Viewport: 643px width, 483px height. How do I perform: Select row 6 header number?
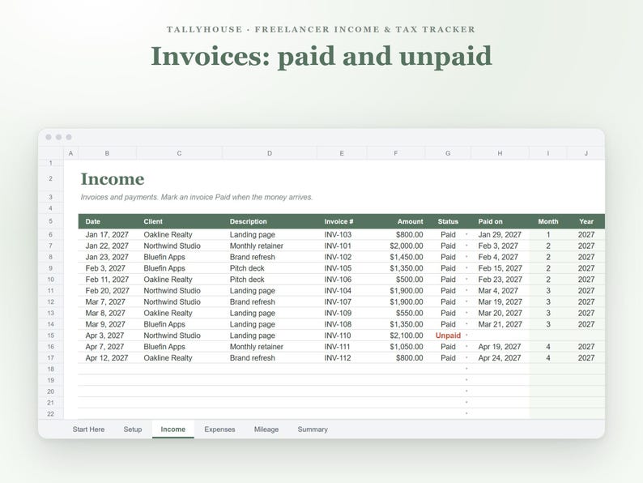click(x=51, y=234)
